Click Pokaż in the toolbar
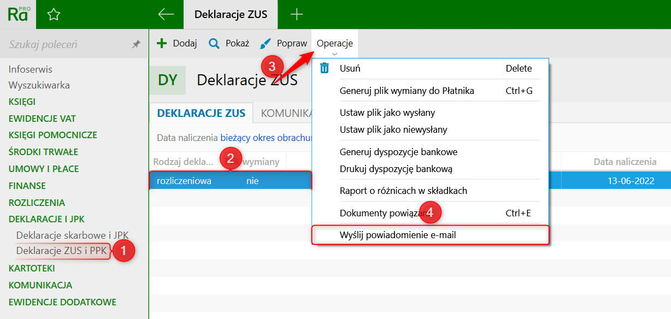 [x=229, y=43]
